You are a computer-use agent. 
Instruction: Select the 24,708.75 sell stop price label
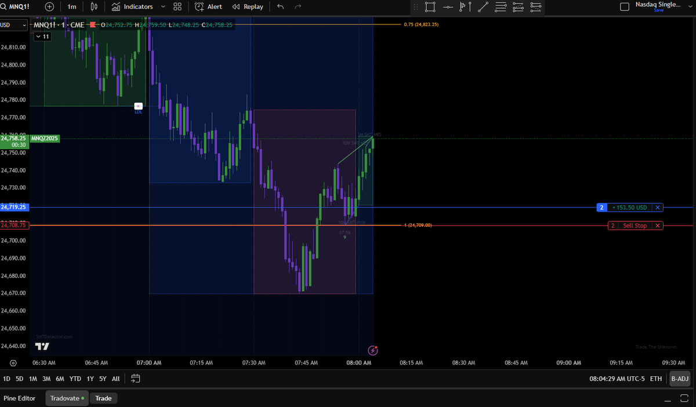pos(14,226)
